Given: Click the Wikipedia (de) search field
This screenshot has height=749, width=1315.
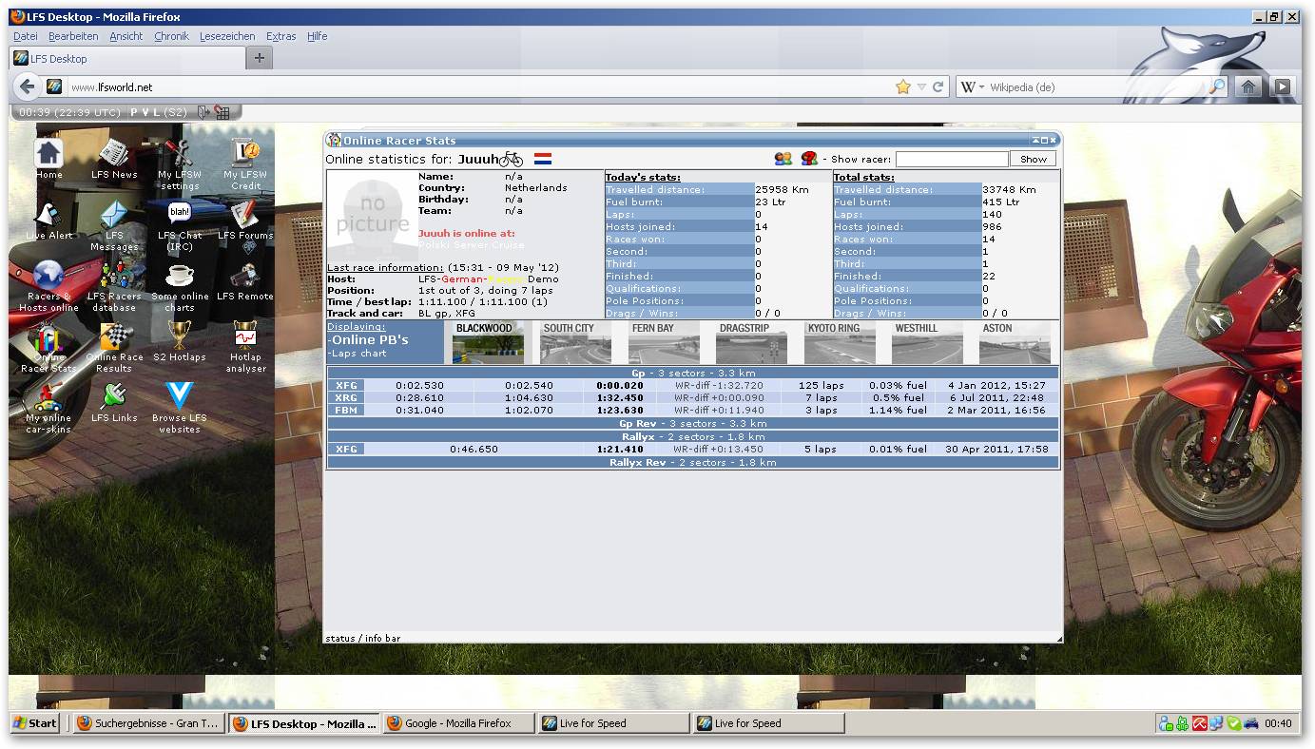Looking at the screenshot, I should point(1098,86).
